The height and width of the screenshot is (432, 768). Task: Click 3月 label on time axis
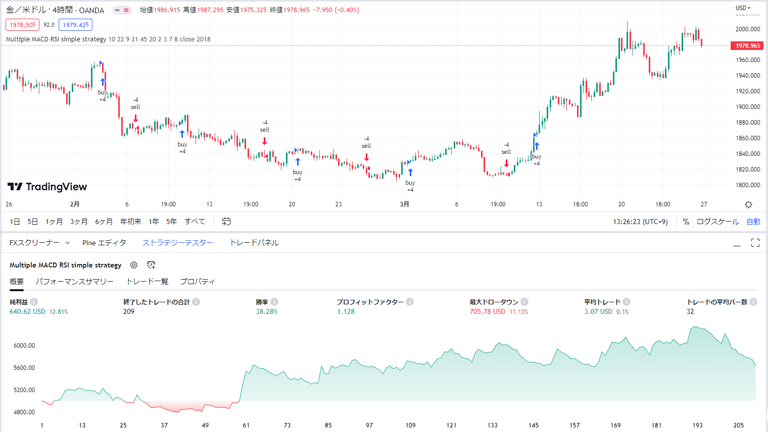click(405, 204)
